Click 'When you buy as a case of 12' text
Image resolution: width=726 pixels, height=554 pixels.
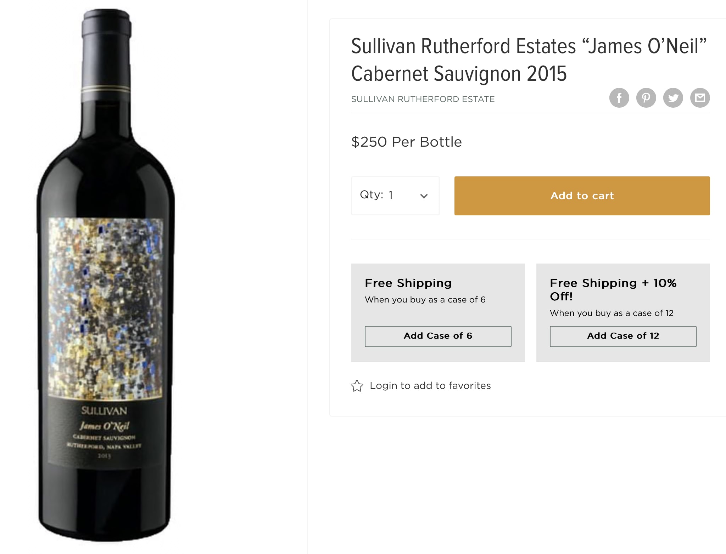tap(611, 313)
